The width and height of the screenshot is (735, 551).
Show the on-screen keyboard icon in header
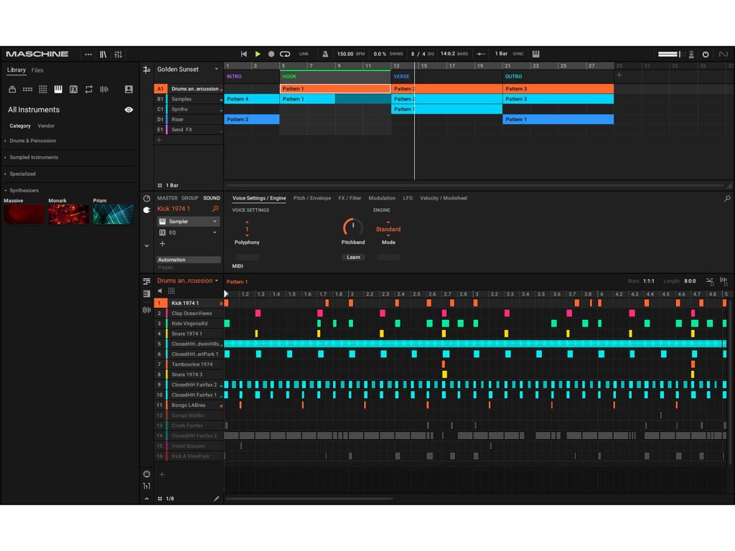tap(535, 54)
